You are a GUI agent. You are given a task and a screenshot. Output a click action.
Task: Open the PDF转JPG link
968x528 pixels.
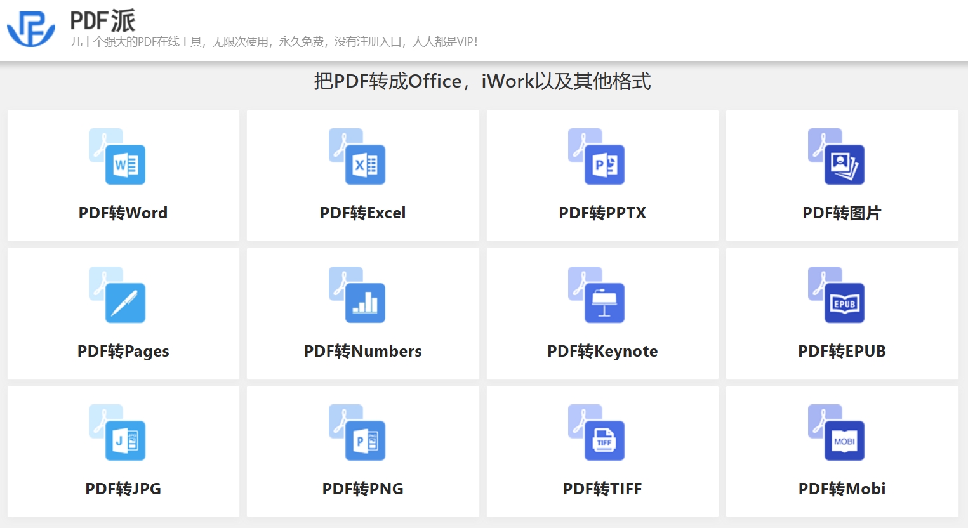[x=123, y=489]
